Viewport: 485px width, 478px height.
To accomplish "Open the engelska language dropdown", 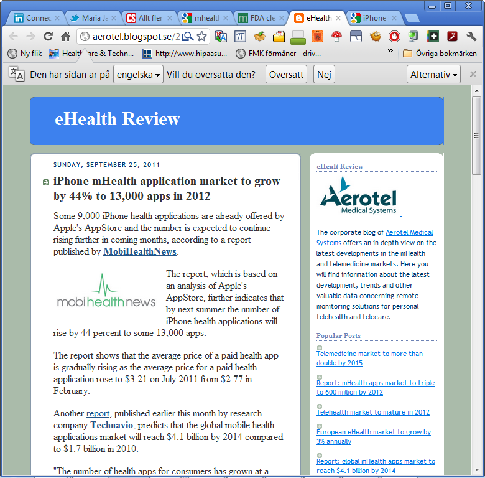I will [138, 74].
